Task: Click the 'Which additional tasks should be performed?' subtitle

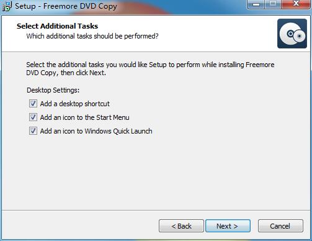Action: click(92, 36)
